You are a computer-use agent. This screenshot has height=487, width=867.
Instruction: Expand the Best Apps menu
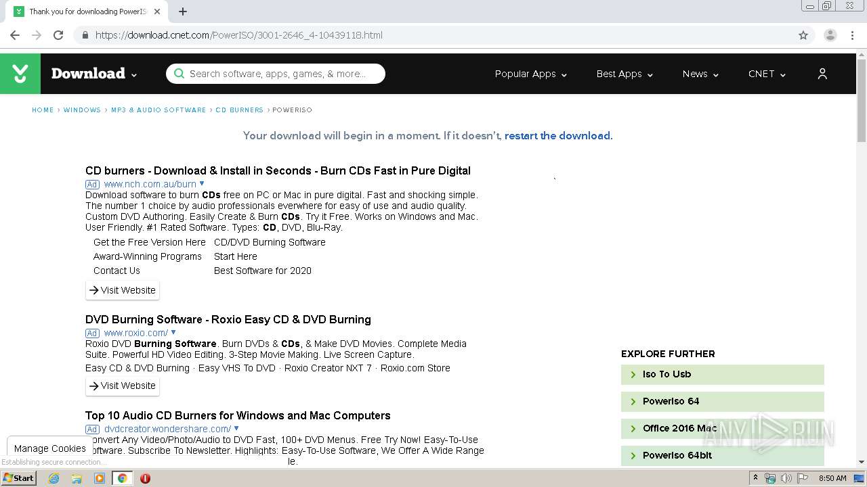point(625,74)
